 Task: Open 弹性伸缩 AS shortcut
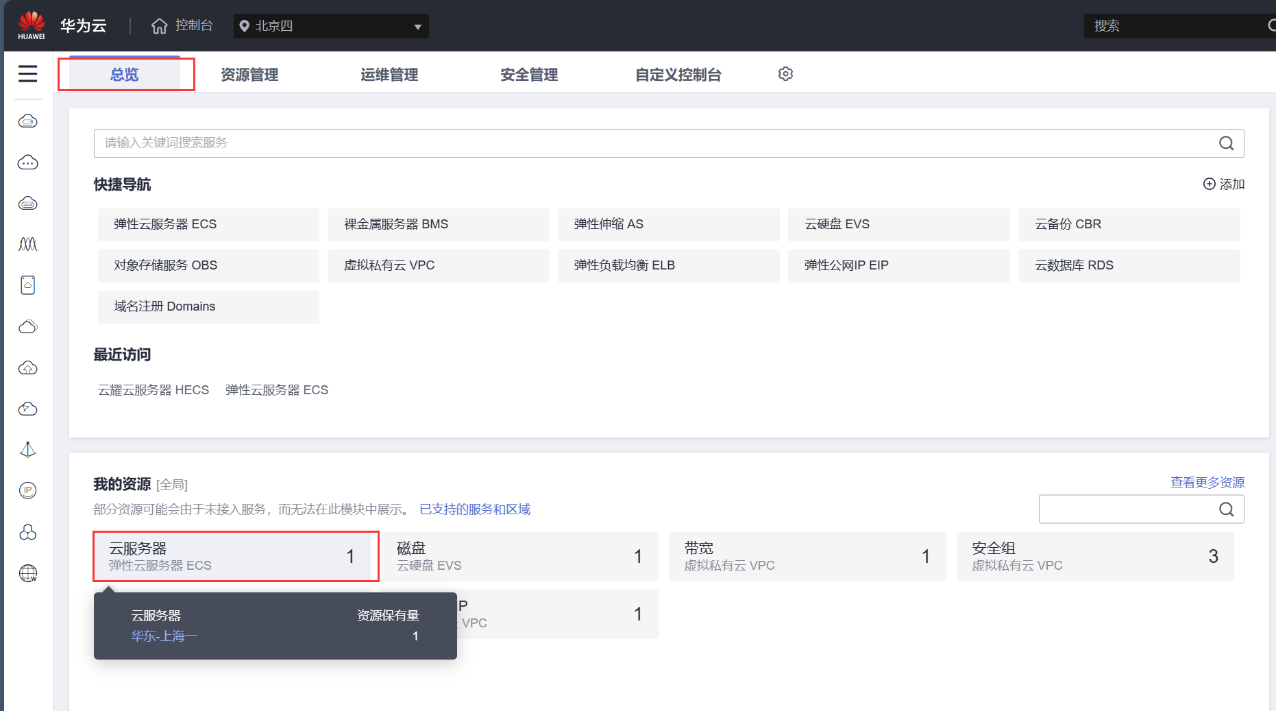pyautogui.click(x=669, y=224)
